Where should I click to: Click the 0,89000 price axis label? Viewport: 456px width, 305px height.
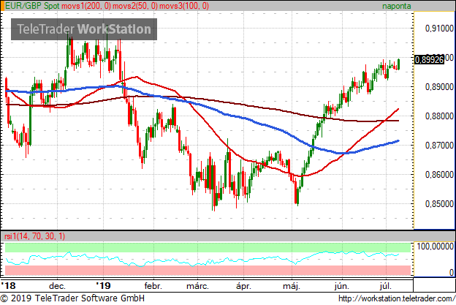click(x=439, y=87)
